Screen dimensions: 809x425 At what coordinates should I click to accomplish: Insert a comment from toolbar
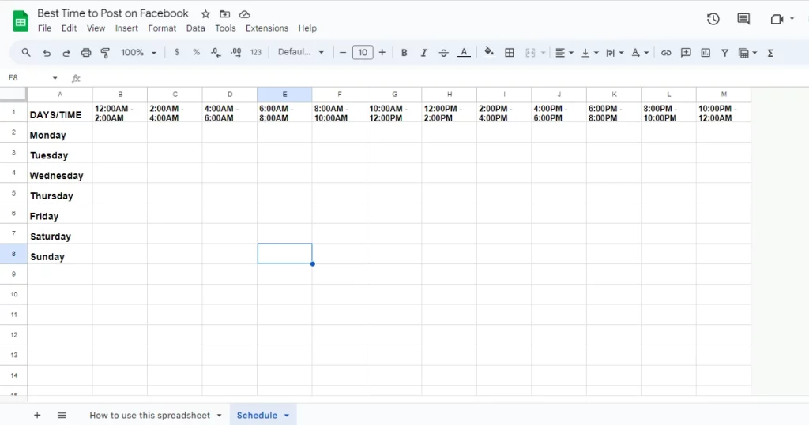[686, 53]
